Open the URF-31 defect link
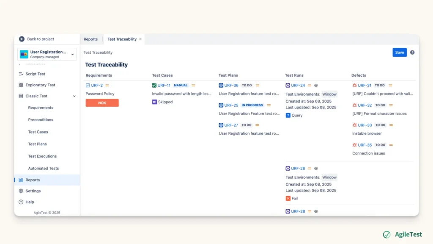433x244 pixels. point(364,86)
